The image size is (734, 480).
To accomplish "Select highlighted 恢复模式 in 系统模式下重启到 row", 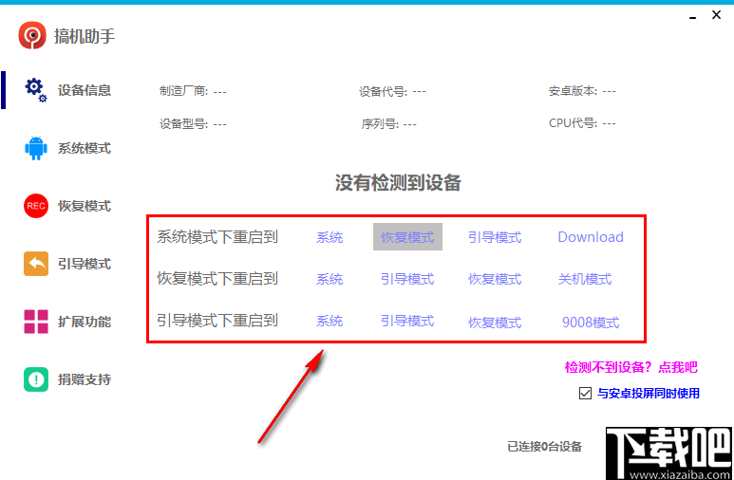I will point(407,237).
